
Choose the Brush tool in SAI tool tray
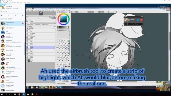pyautogui.click(x=65, y=43)
